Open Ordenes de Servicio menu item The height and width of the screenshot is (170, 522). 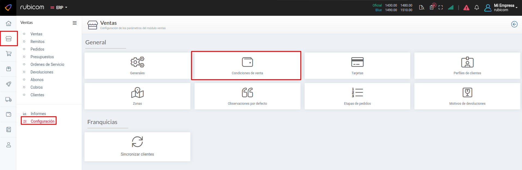47,64
